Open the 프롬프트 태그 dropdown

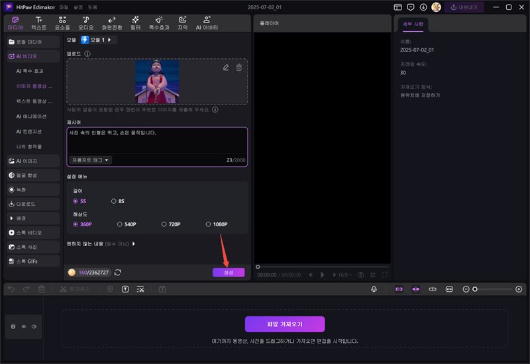click(90, 160)
